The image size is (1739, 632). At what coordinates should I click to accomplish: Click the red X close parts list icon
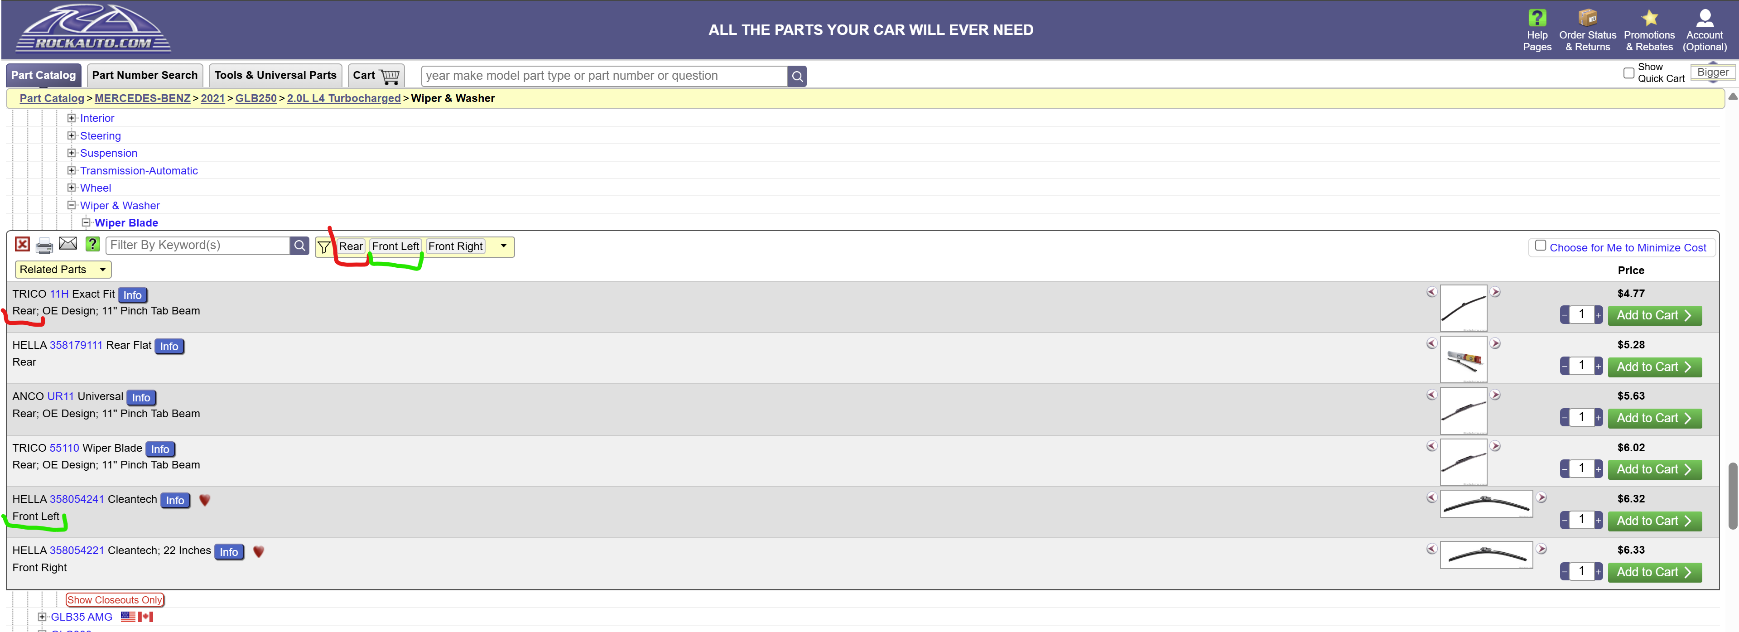[x=22, y=245]
